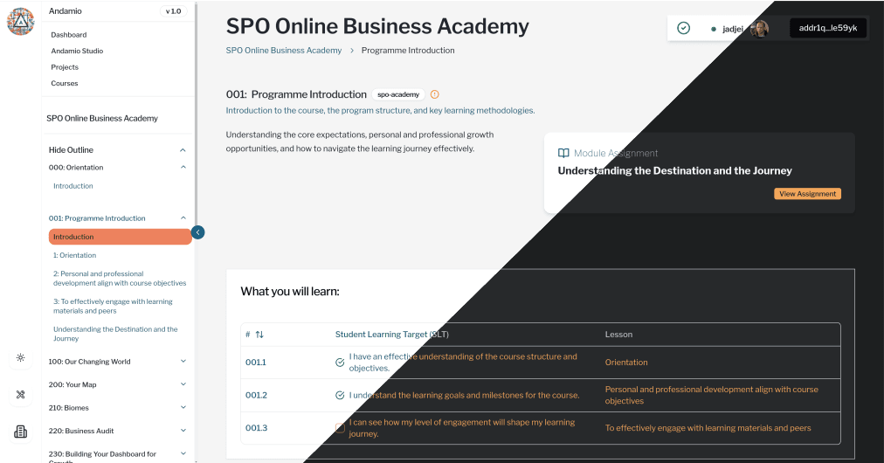Click the jadjei username in header
This screenshot has height=463, width=884.
click(732, 29)
